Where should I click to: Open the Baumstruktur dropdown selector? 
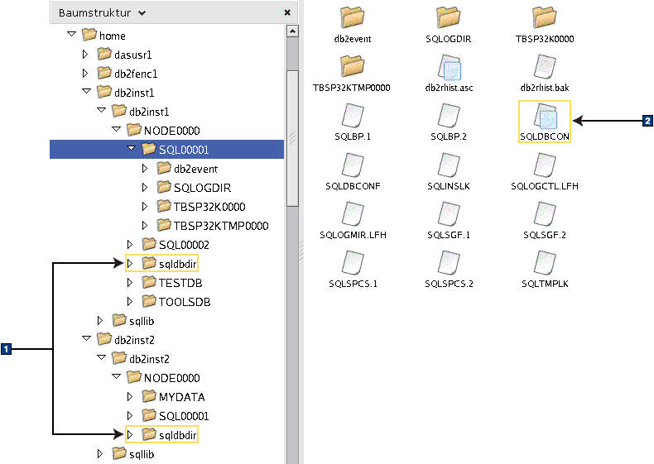tap(102, 13)
